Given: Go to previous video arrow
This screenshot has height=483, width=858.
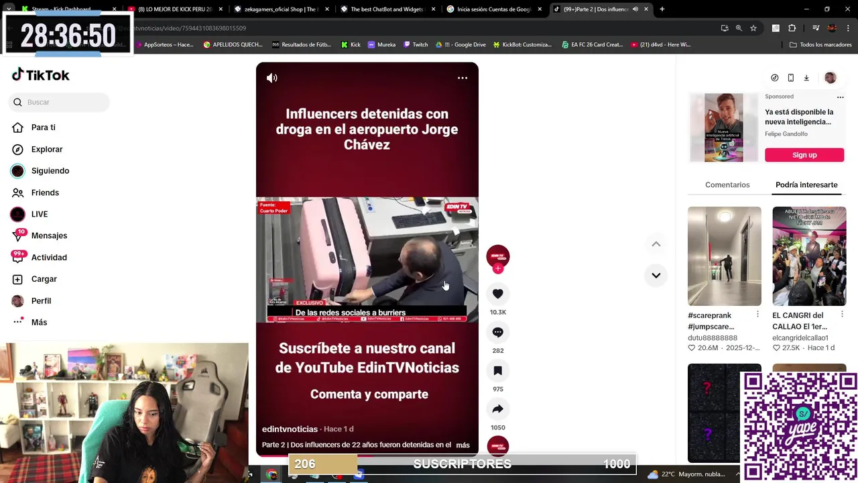Looking at the screenshot, I should (656, 244).
